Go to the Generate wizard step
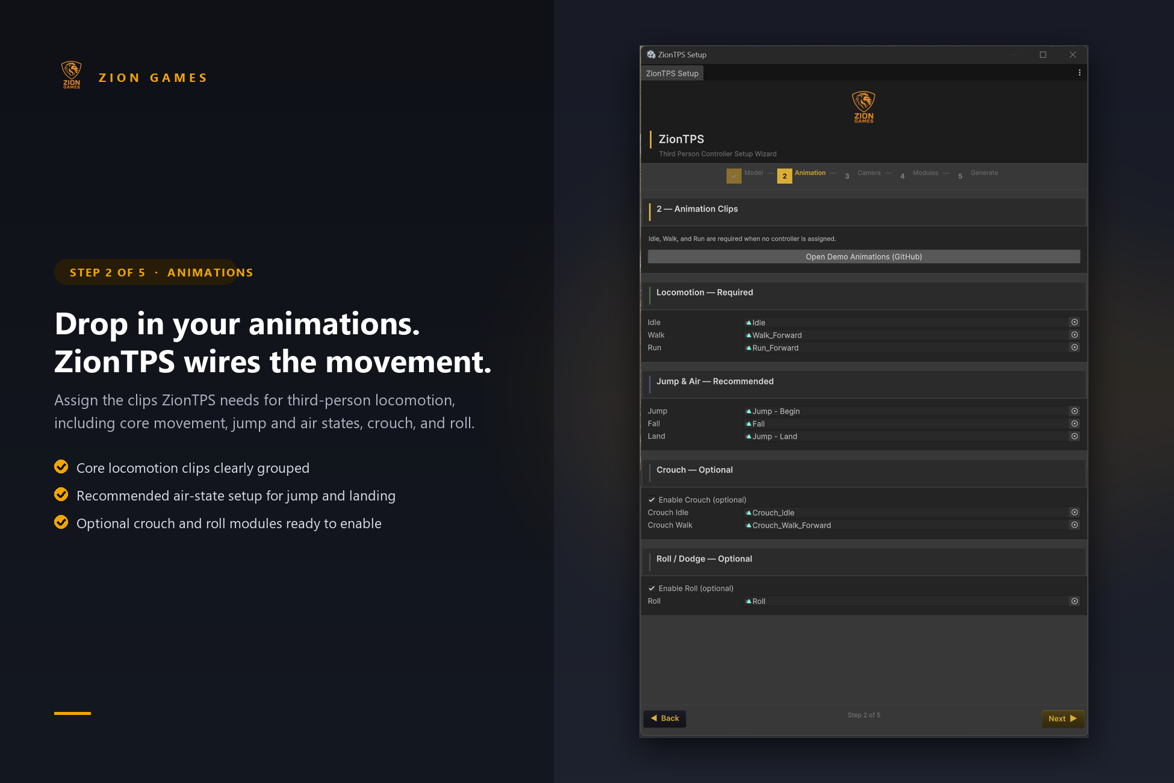Screen dimensions: 1174x783 click(x=984, y=173)
